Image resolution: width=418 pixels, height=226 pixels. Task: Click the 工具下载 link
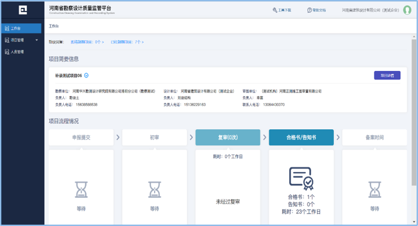(284, 10)
